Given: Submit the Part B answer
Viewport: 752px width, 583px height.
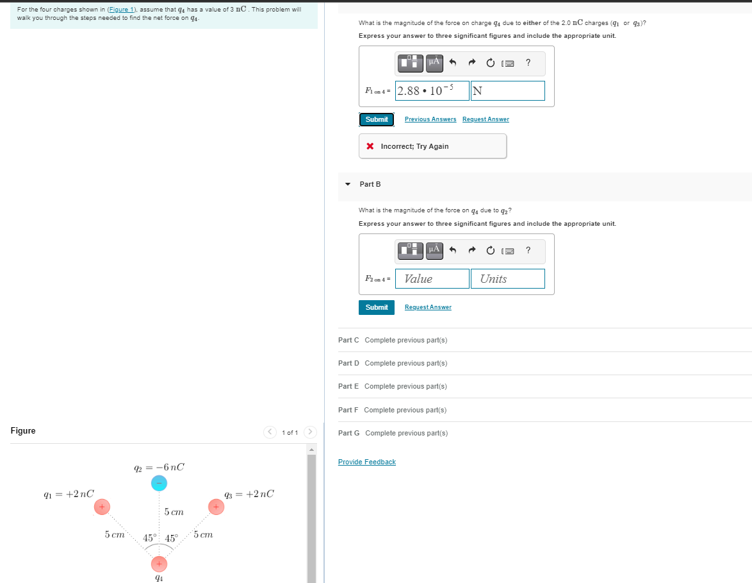Looking at the screenshot, I should (377, 307).
